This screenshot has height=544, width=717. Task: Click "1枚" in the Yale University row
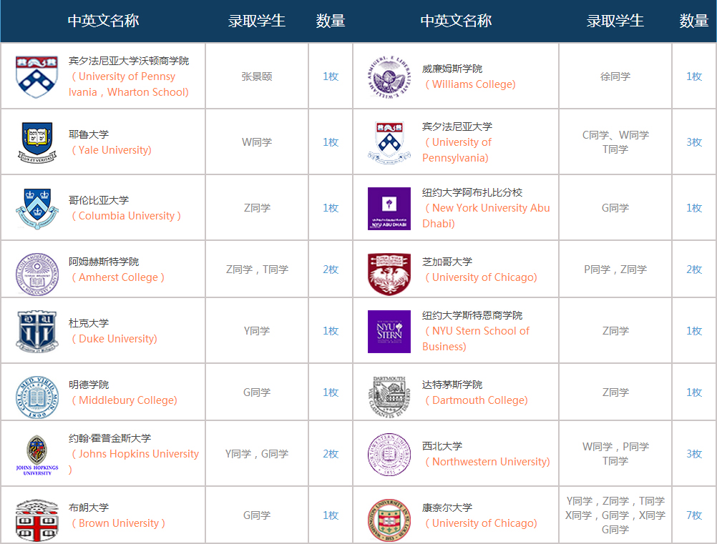(331, 142)
